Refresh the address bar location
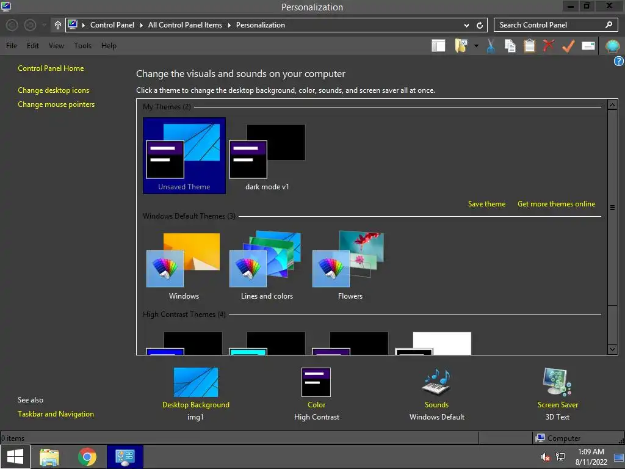This screenshot has width=625, height=469. point(480,25)
